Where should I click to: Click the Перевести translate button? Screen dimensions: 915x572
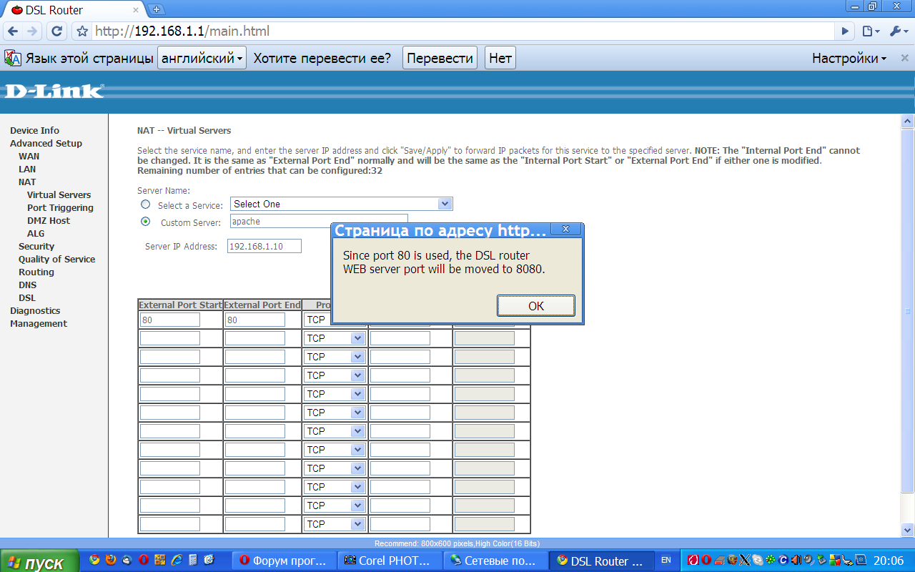coord(440,58)
